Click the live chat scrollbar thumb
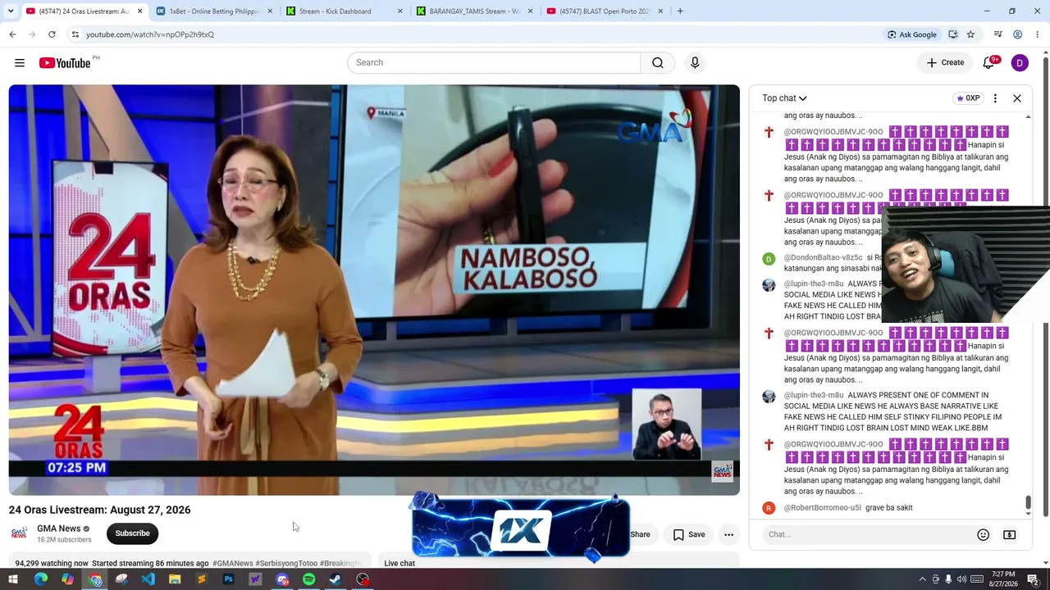Screen dimensions: 1050x590 point(1028,502)
